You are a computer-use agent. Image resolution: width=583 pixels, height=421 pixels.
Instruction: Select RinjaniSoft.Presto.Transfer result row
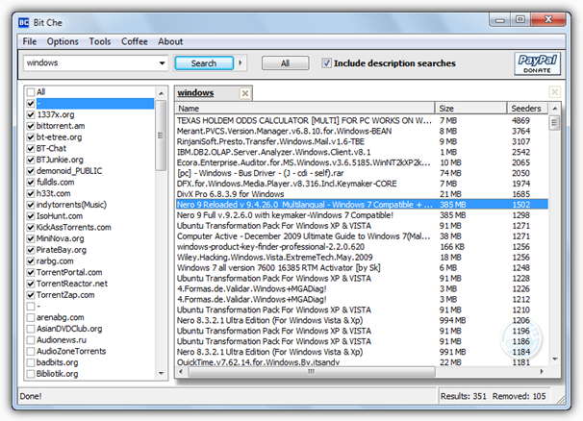tap(362, 141)
